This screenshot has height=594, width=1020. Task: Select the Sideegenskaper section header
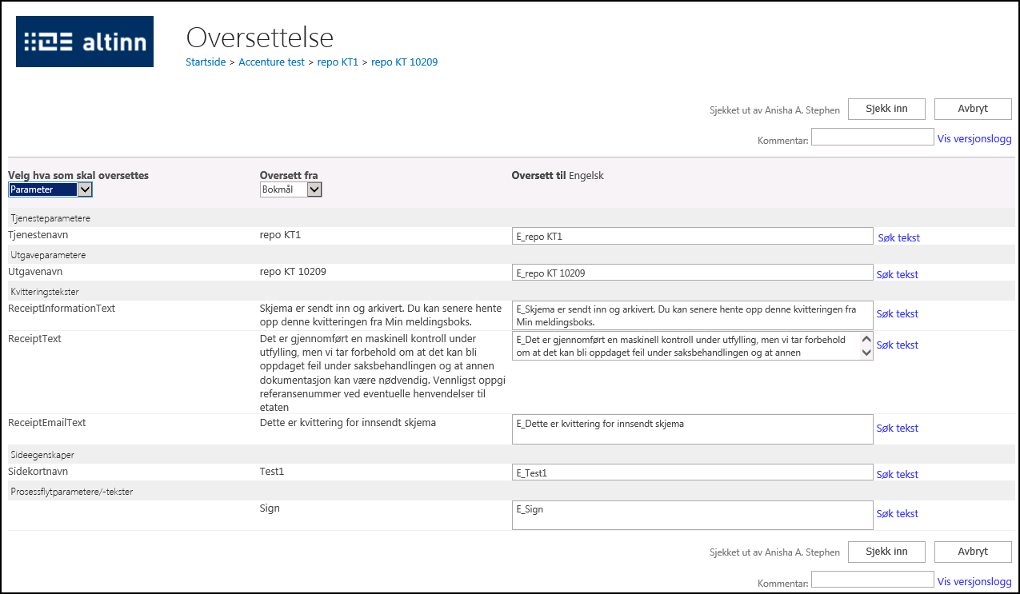click(42, 454)
